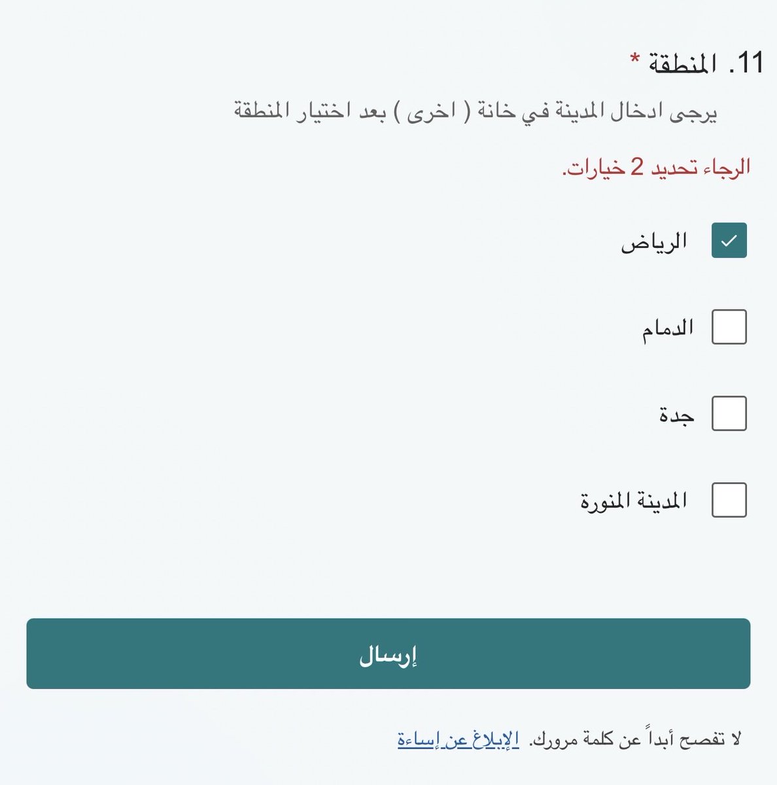
Task: Click the white checkmark icon for الرياض
Action: 729,241
